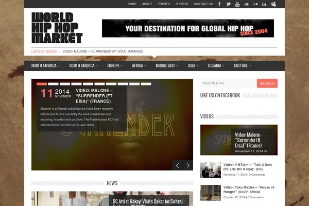Expand the Culture menu
Screen dimensions: 309x206
243,65
